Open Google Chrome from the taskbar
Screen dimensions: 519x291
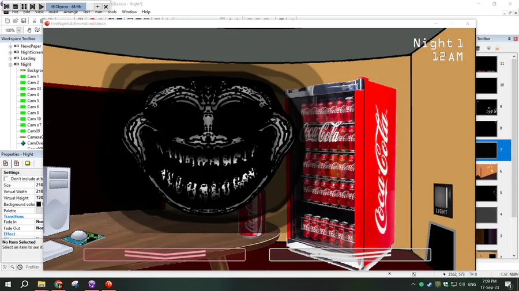58,284
